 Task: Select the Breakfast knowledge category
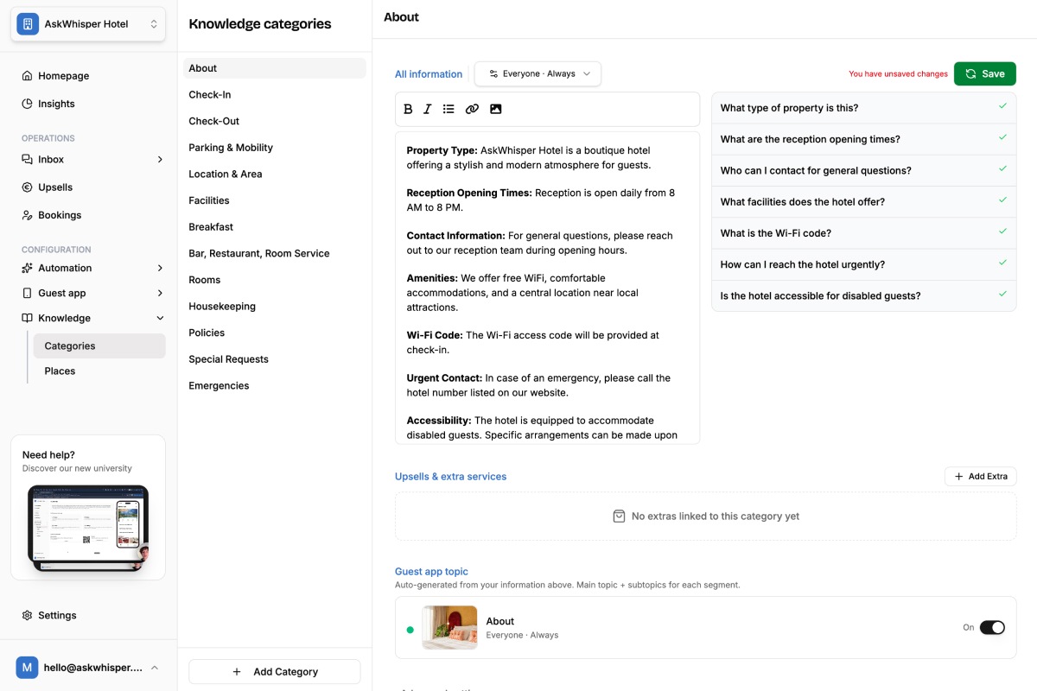tap(211, 227)
